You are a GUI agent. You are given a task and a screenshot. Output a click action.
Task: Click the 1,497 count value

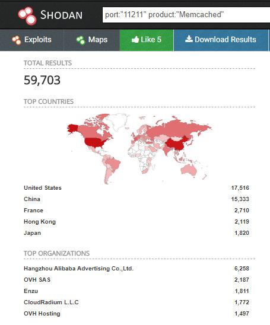click(x=242, y=314)
